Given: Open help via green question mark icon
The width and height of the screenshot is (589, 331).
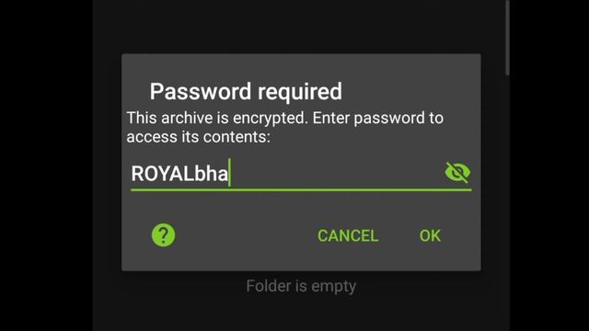Looking at the screenshot, I should [163, 235].
